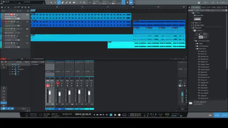Unmute second mixer channel

coord(58,83)
